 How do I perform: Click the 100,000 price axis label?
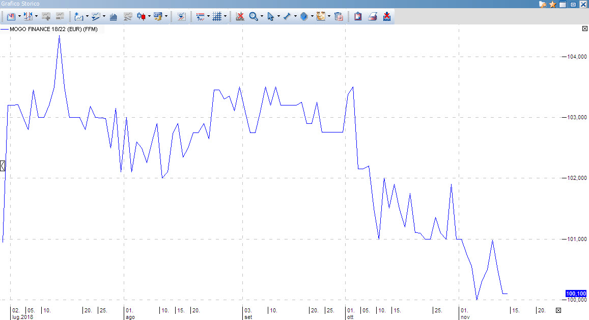(x=577, y=300)
